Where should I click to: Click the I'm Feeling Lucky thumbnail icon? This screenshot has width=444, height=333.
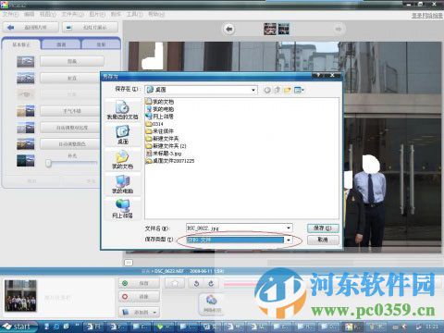26,111
